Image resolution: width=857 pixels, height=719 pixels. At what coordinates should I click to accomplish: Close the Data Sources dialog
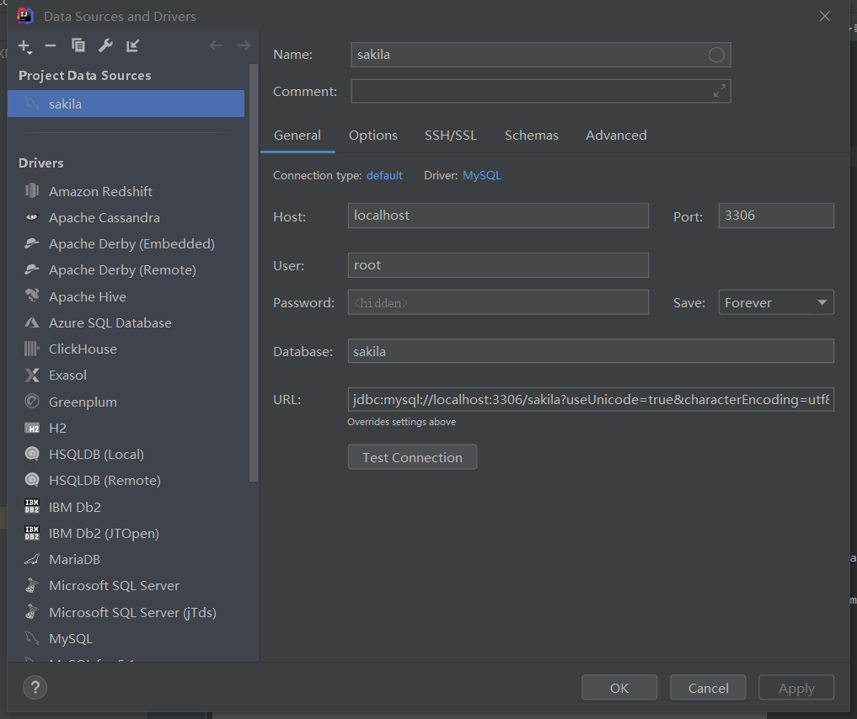[x=825, y=16]
